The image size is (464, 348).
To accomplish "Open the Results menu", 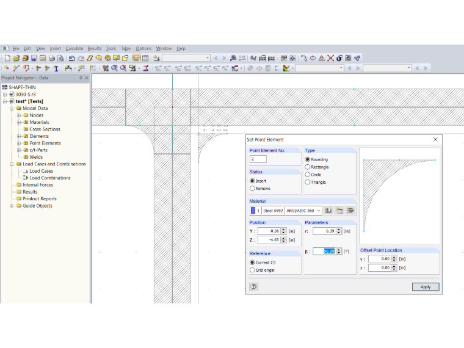I will coord(95,48).
